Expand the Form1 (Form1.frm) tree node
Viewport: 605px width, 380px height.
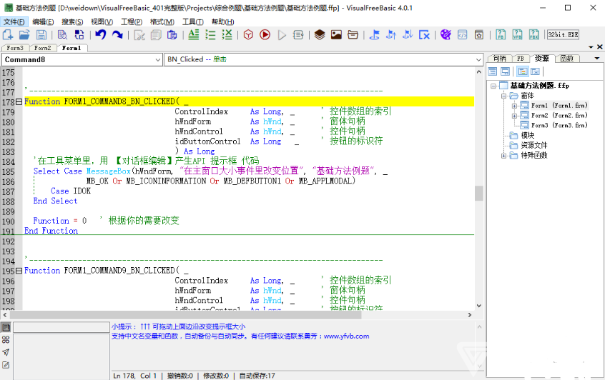[515, 106]
